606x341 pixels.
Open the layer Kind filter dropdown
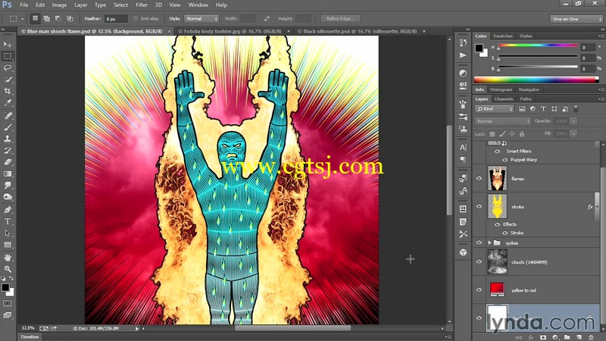[495, 109]
